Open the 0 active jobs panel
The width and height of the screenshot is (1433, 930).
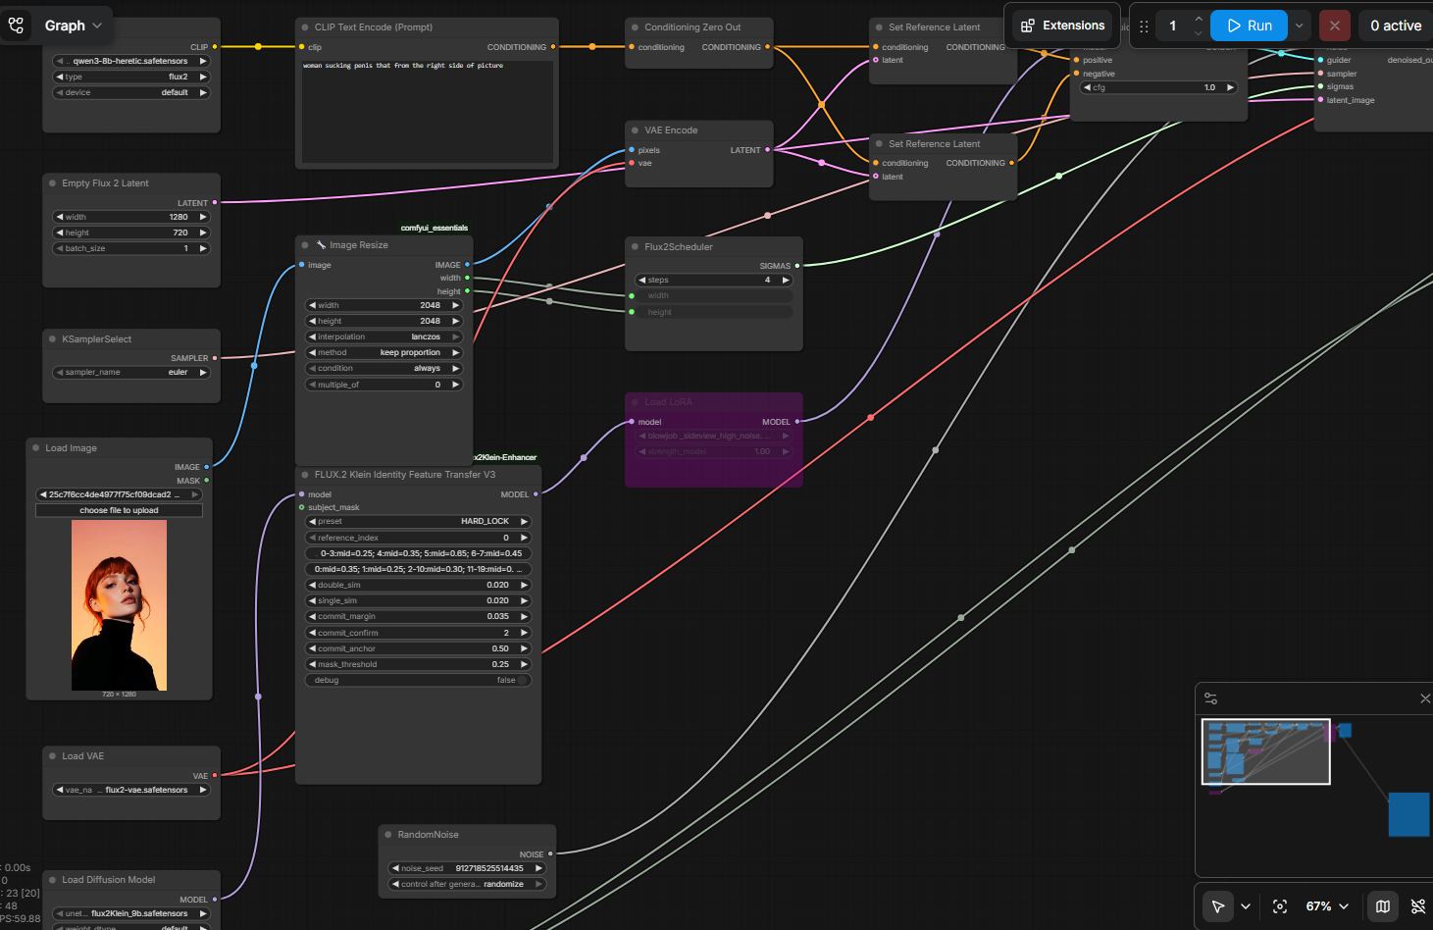1395,26
